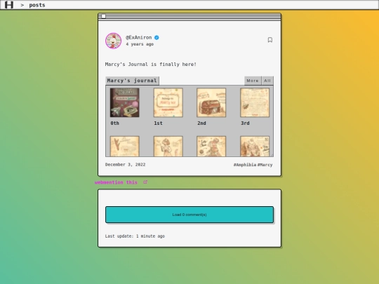Click the small square window control
The width and height of the screenshot is (379, 284).
point(103,16)
